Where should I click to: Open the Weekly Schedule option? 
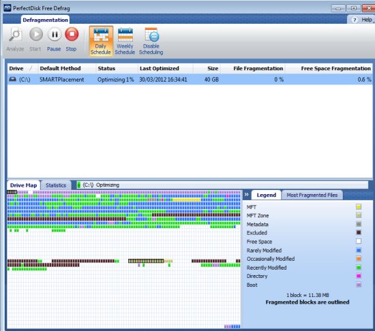point(125,41)
